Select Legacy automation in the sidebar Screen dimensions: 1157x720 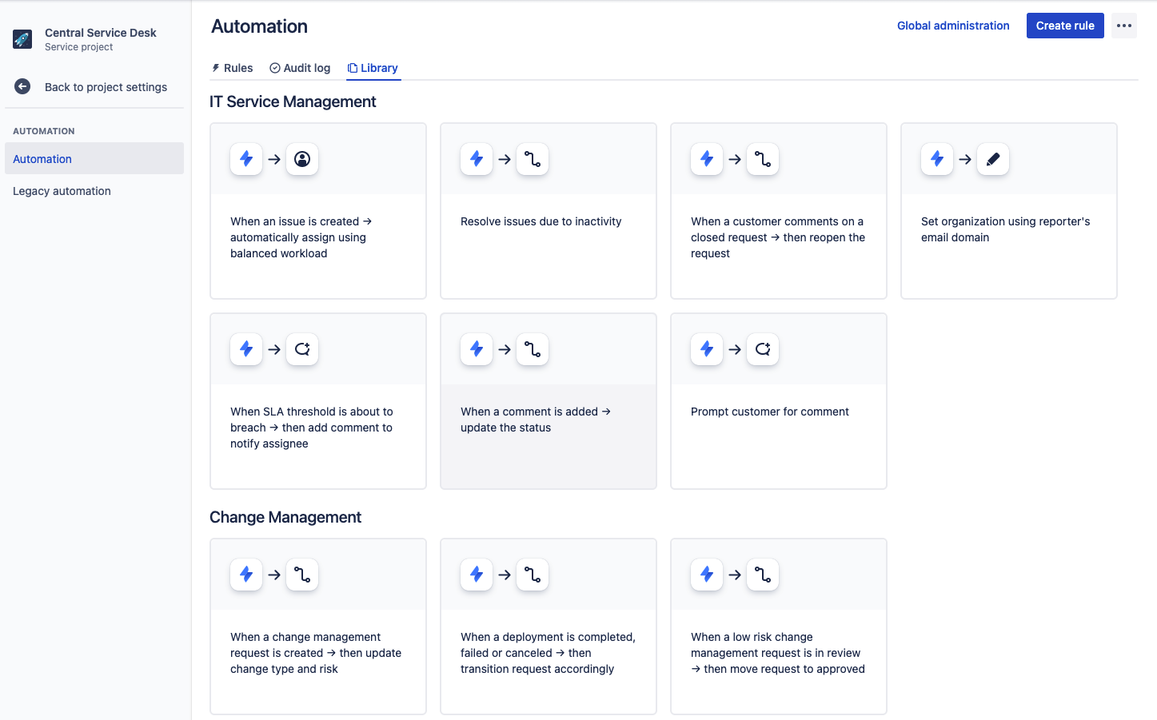pyautogui.click(x=62, y=191)
